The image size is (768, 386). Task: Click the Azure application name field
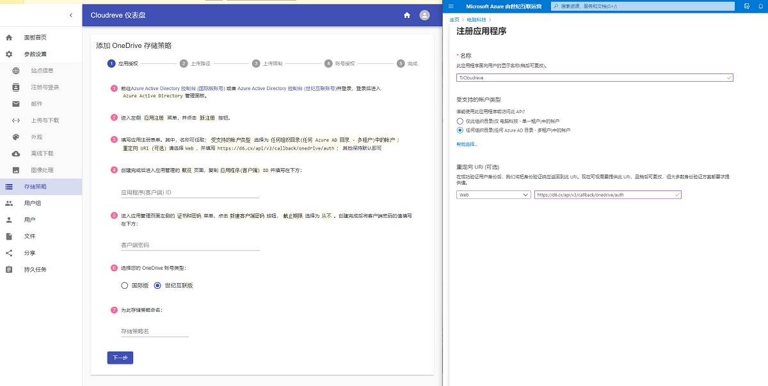point(595,77)
